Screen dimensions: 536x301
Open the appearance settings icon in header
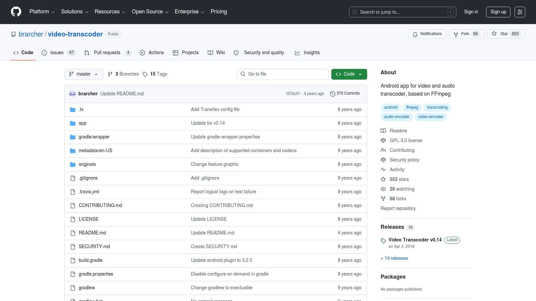pos(520,12)
